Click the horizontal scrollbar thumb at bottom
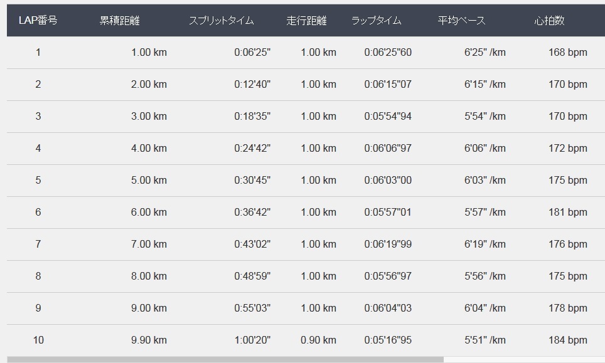 [225, 359]
